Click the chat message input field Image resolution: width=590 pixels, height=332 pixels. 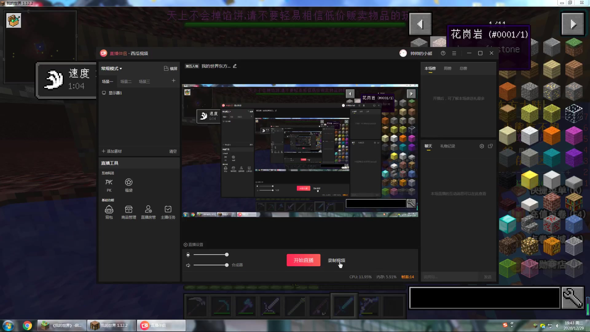pos(450,277)
